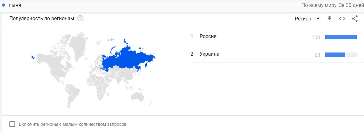This screenshot has width=364, height=133.
Task: Open the Украина region entry
Action: pos(209,54)
